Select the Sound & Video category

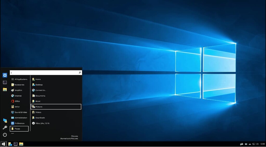[21, 112]
